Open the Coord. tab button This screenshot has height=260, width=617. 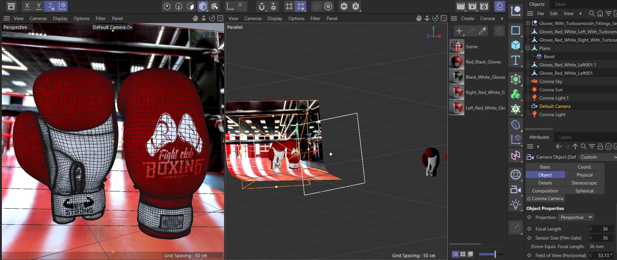[x=585, y=167]
